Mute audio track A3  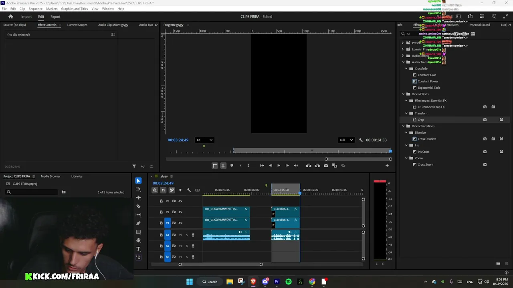[x=180, y=257]
